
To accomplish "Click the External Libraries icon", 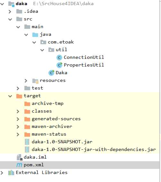I will point(11,173).
